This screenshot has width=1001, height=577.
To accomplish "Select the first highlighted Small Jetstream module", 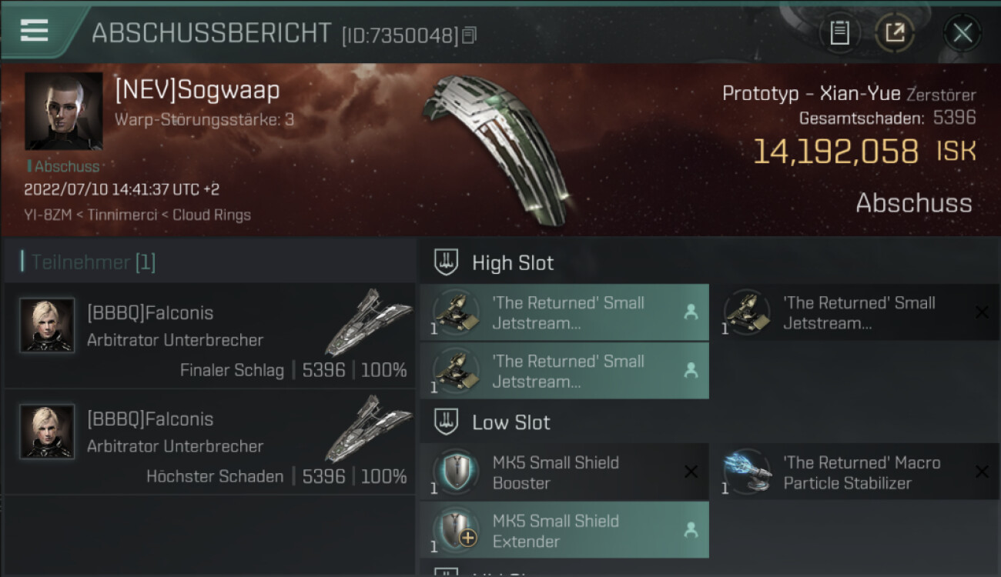I will (564, 312).
